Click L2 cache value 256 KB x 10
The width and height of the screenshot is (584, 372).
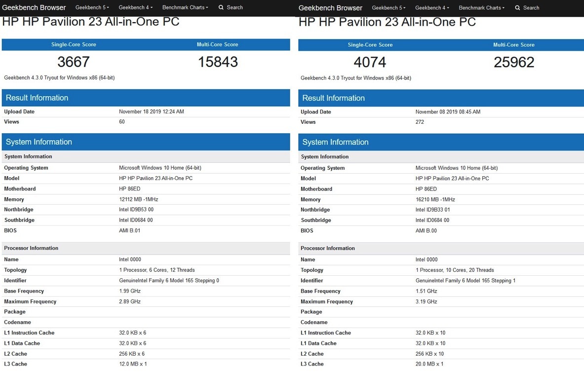point(429,354)
